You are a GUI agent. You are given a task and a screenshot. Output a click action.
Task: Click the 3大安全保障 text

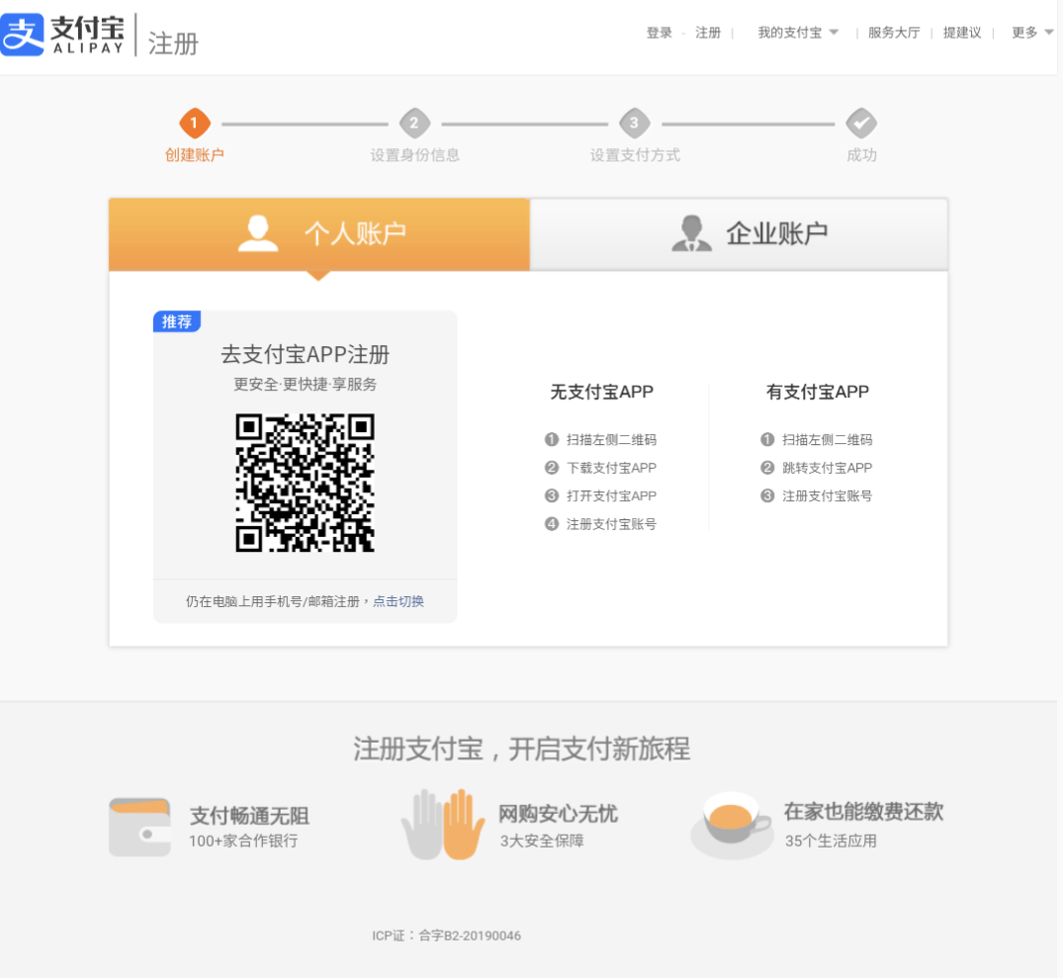(542, 842)
